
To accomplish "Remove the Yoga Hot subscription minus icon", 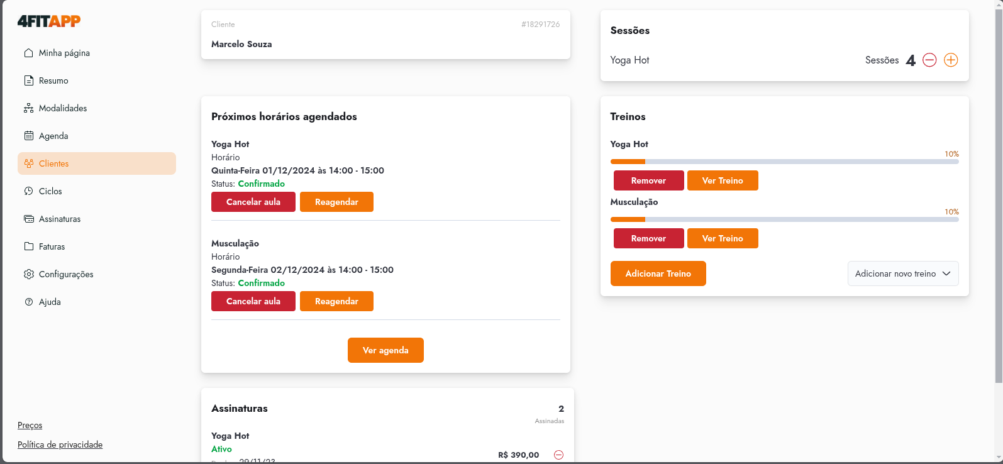I will pos(558,455).
